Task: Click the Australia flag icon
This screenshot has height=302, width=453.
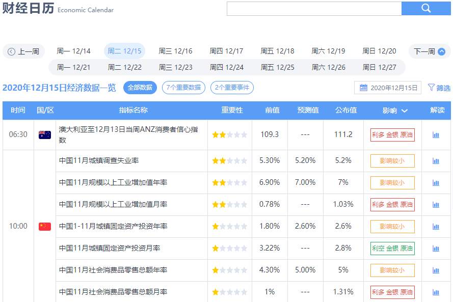Action: pyautogui.click(x=45, y=135)
